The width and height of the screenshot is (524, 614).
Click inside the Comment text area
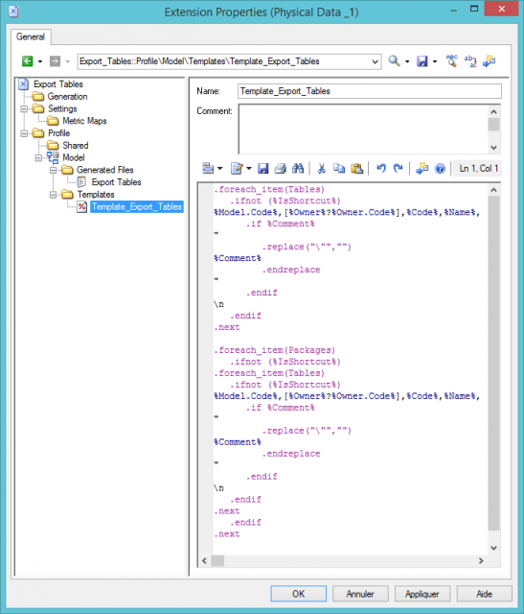click(x=363, y=130)
